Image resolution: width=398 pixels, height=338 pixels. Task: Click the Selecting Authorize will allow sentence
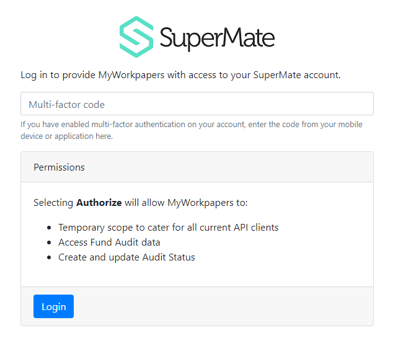(141, 203)
